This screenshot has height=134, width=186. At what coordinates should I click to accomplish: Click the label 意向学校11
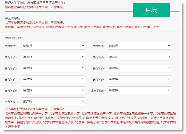pyautogui.click(x=11, y=102)
